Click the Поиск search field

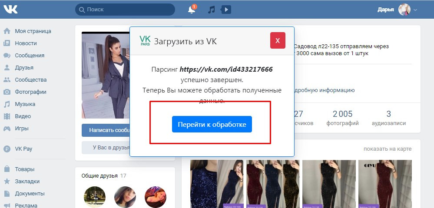click(125, 10)
